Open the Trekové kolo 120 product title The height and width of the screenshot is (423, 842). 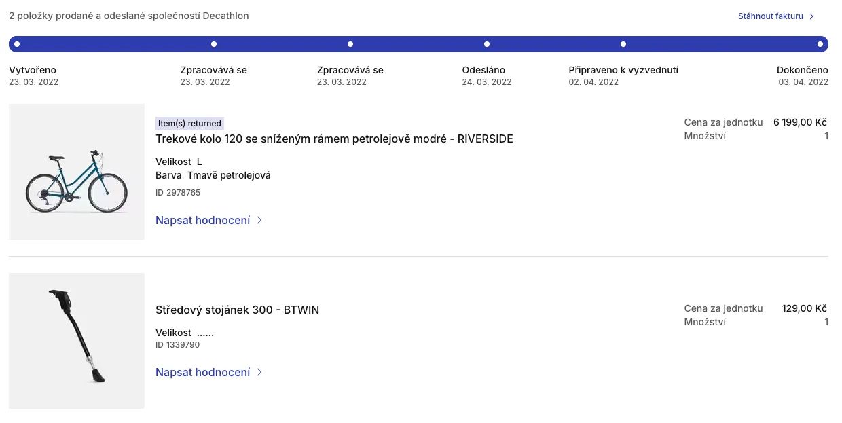pyautogui.click(x=334, y=139)
